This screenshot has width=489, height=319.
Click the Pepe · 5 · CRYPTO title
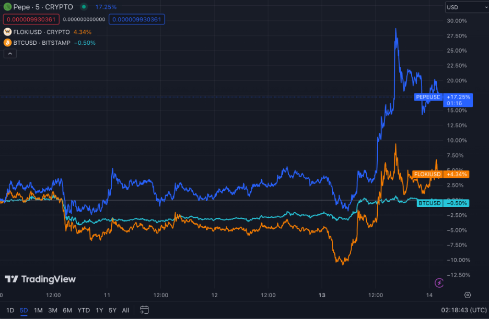(x=43, y=7)
